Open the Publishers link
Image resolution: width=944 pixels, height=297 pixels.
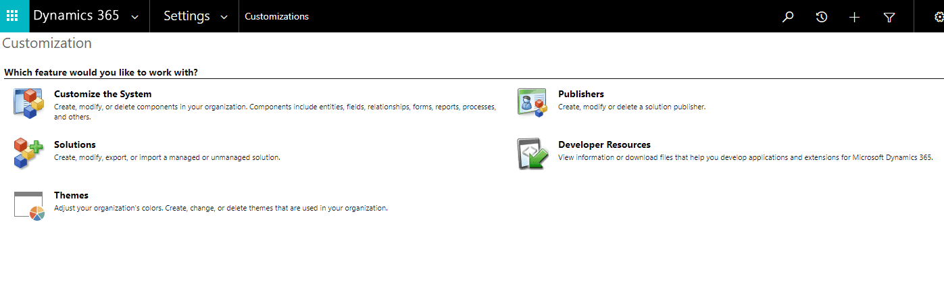point(581,94)
